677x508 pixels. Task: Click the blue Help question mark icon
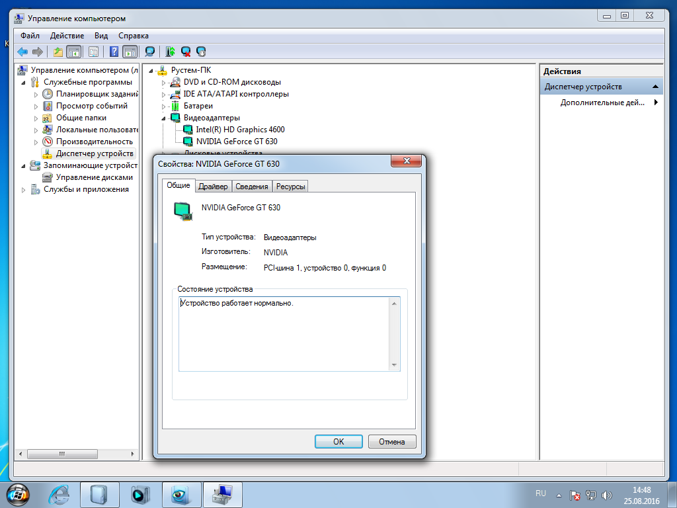click(114, 52)
